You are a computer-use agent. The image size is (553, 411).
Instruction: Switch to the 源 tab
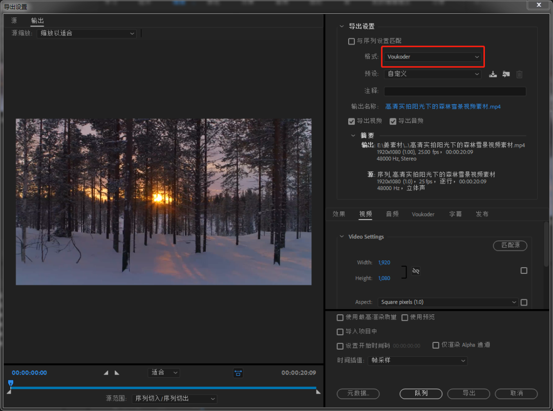tap(14, 20)
